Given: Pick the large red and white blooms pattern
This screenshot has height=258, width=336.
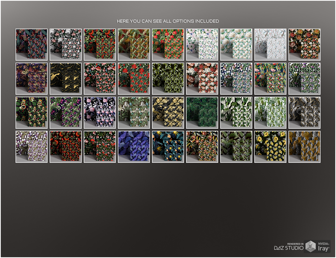Looking at the screenshot, I should pos(202,79).
